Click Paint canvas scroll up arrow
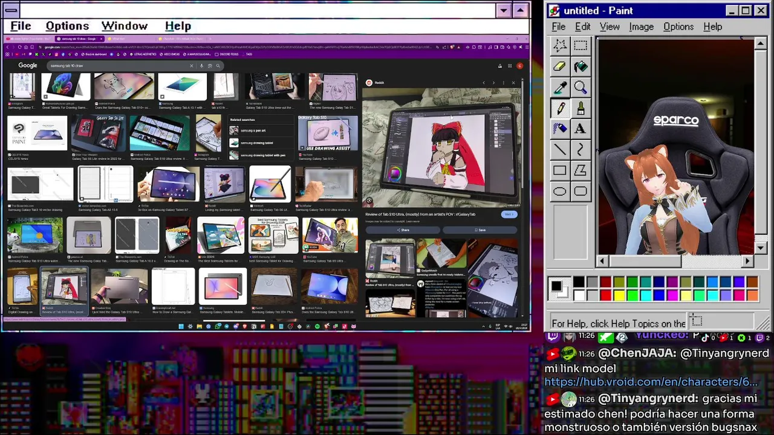 click(x=761, y=44)
